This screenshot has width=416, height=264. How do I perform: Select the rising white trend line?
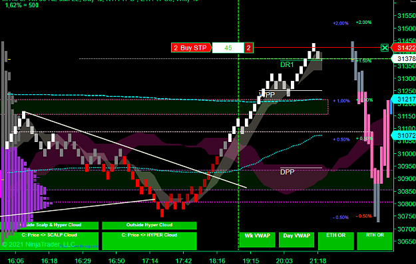click(77, 208)
